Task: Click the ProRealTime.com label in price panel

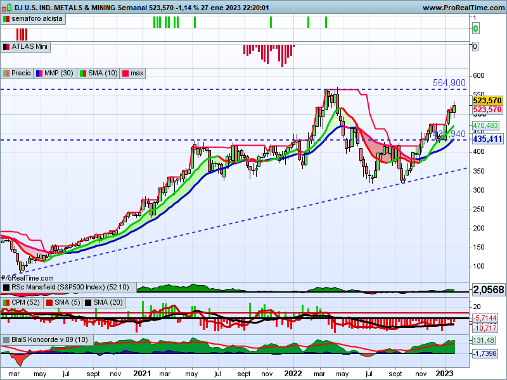Action: point(27,278)
